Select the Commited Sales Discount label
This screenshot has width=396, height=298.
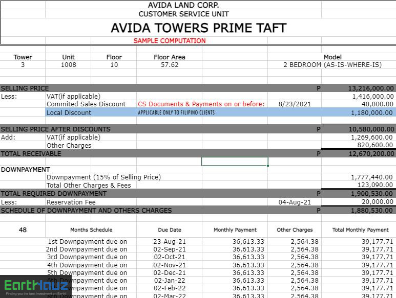point(86,104)
